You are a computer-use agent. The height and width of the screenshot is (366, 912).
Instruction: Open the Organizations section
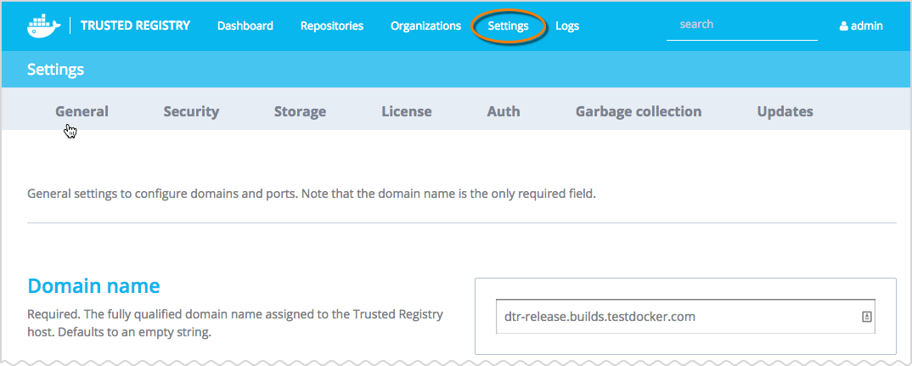pyautogui.click(x=425, y=25)
